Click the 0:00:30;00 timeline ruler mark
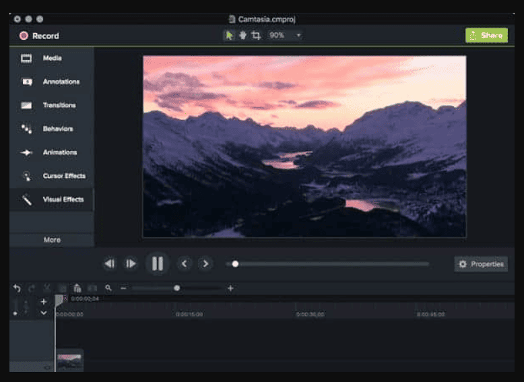 click(310, 315)
